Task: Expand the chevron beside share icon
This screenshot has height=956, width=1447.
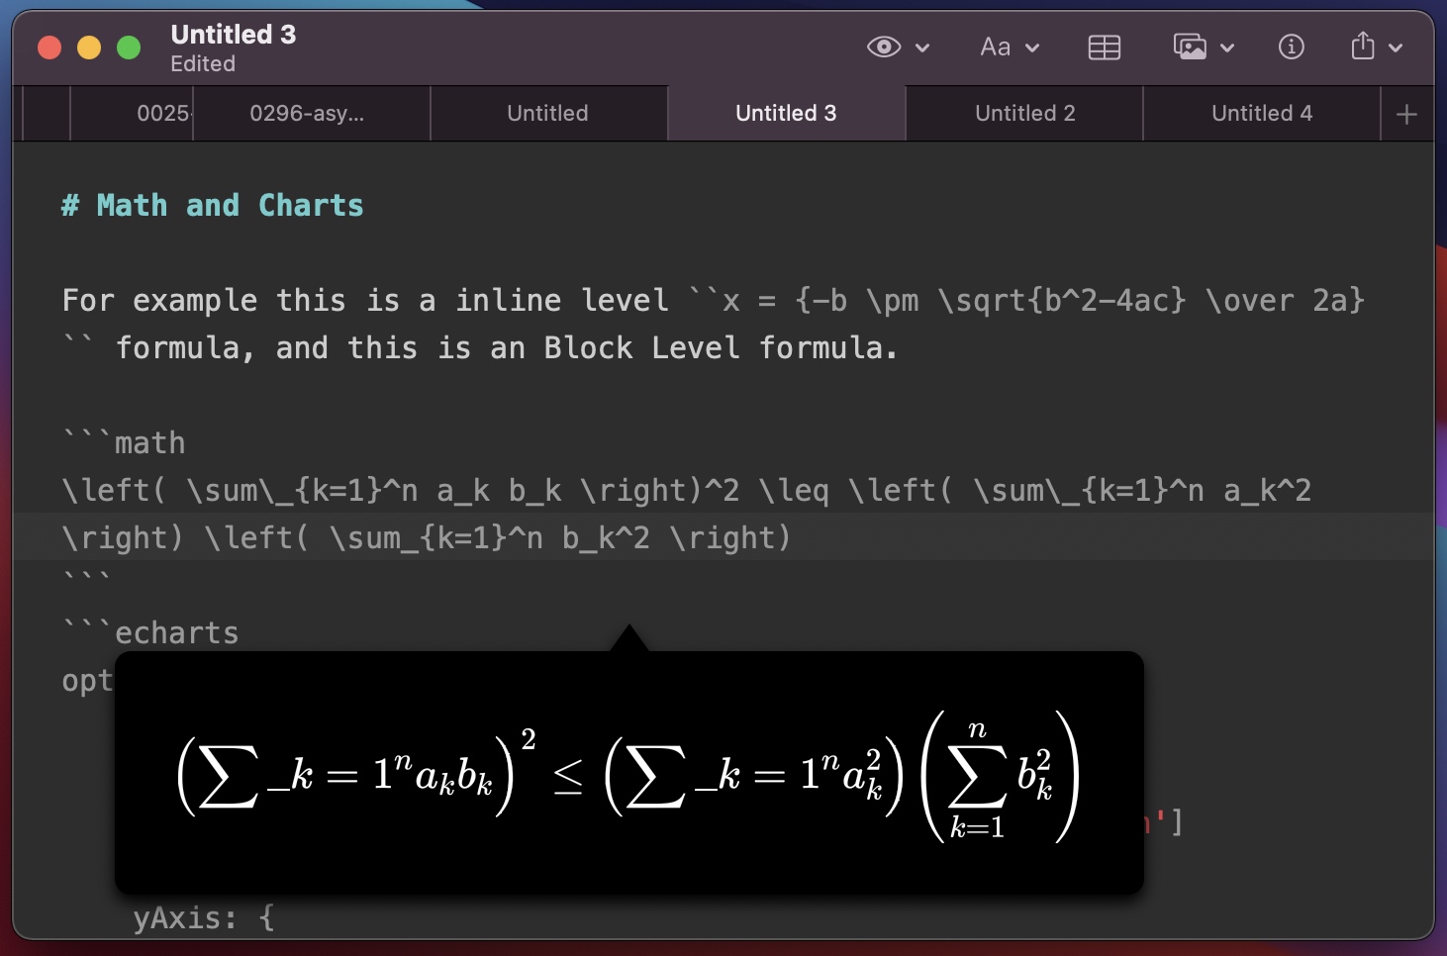Action: point(1396,48)
